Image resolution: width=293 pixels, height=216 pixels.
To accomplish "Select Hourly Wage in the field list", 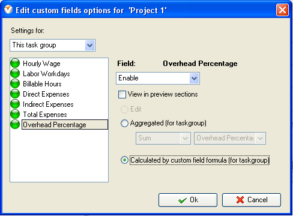I will (41, 64).
